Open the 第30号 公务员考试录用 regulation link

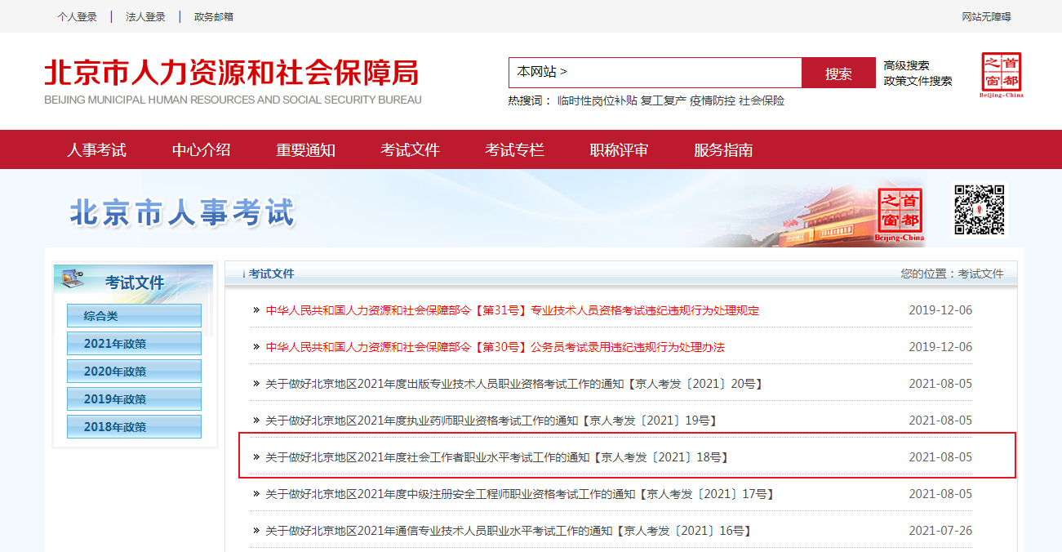click(x=495, y=347)
